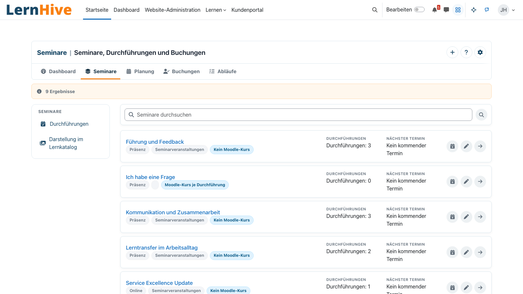The width and height of the screenshot is (523, 294).
Task: Open the messages chat bubble icon
Action: [x=446, y=10]
